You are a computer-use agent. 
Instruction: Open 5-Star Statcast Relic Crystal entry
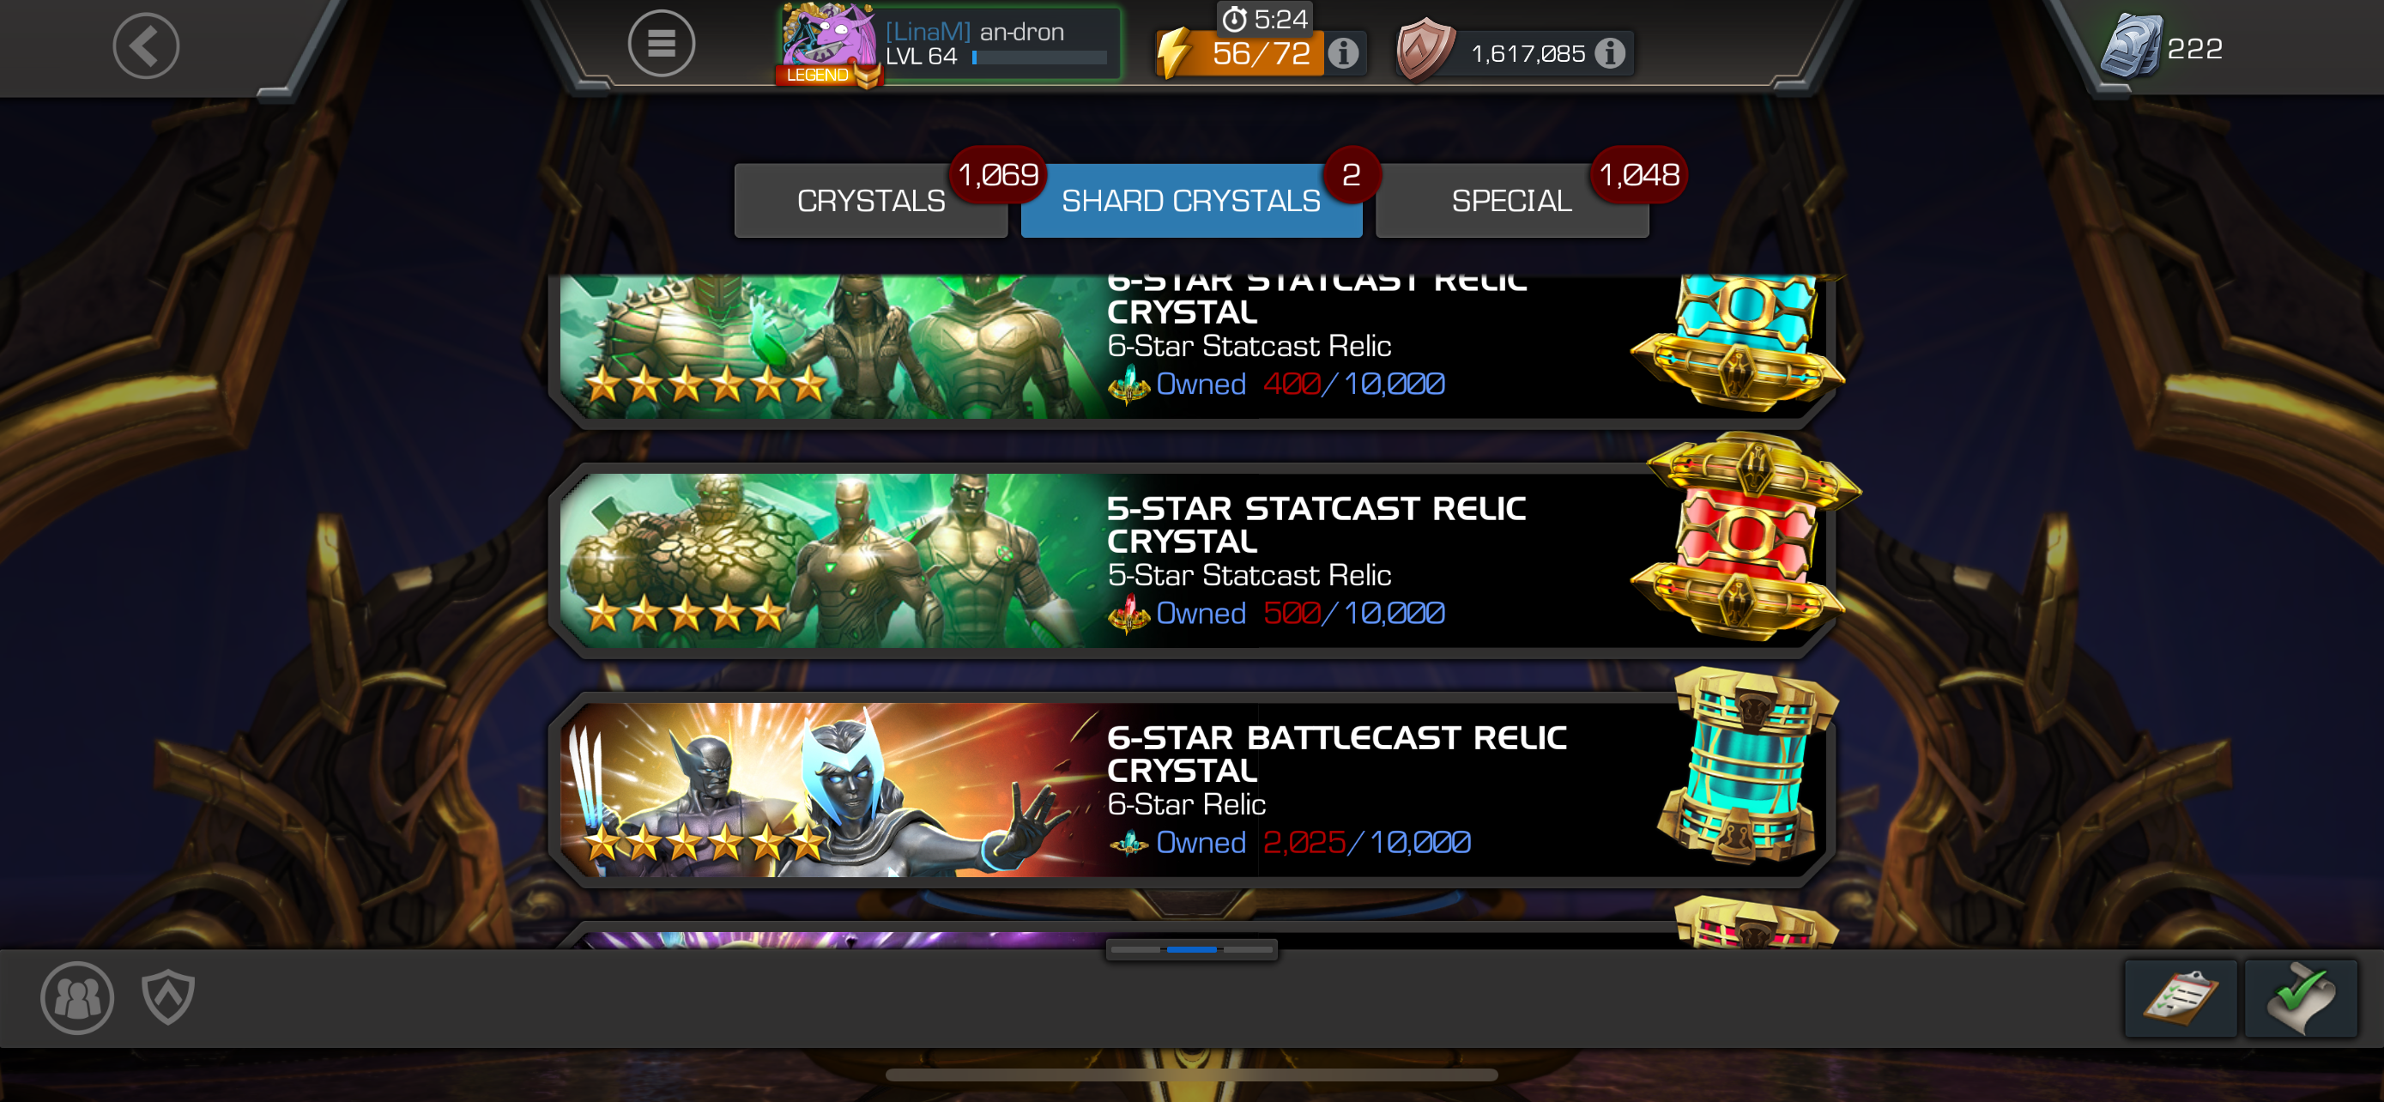1192,560
